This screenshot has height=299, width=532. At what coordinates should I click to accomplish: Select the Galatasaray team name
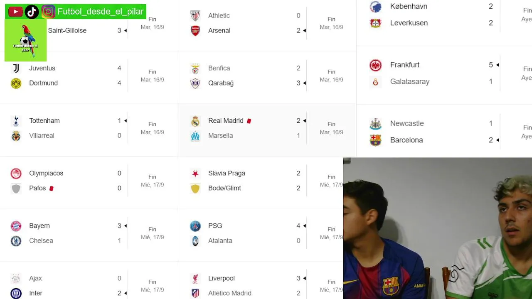(x=410, y=81)
